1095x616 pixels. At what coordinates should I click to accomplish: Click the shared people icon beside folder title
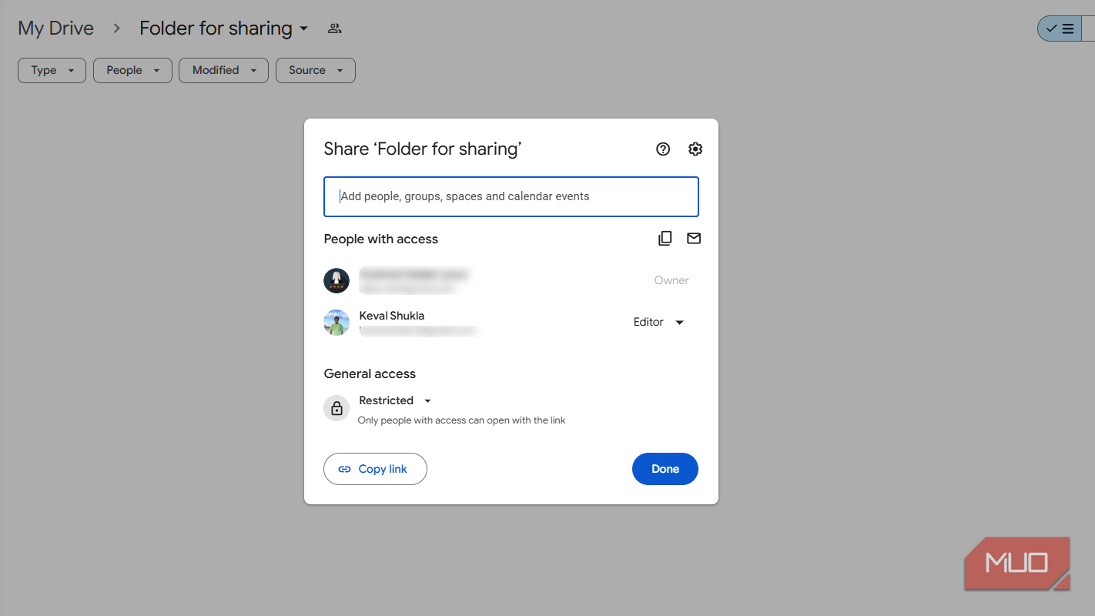click(x=334, y=28)
